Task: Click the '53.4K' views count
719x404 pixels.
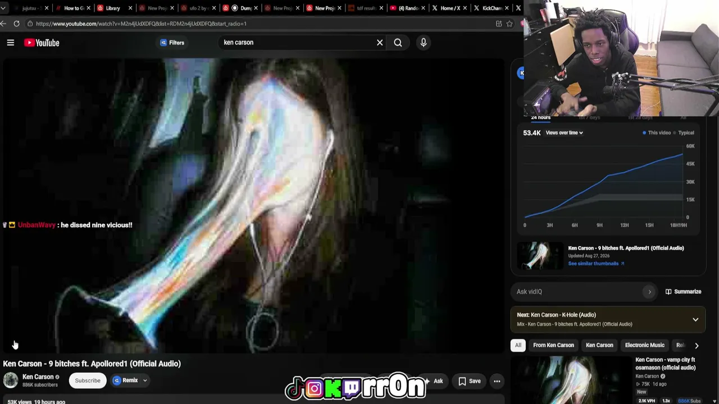Action: click(x=531, y=133)
